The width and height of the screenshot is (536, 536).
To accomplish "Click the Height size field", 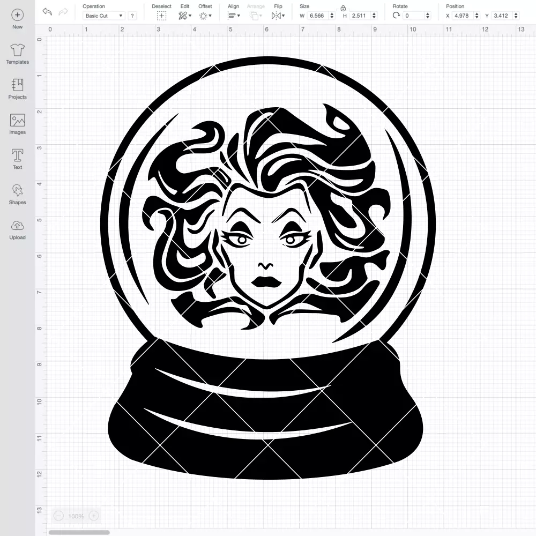I will click(360, 16).
